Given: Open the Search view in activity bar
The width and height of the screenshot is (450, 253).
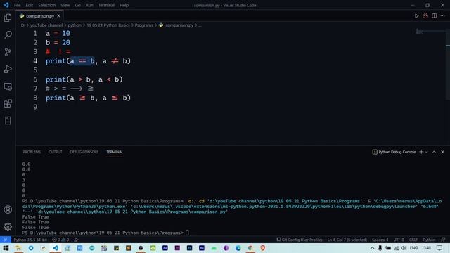Looking at the screenshot, I should tap(8, 34).
